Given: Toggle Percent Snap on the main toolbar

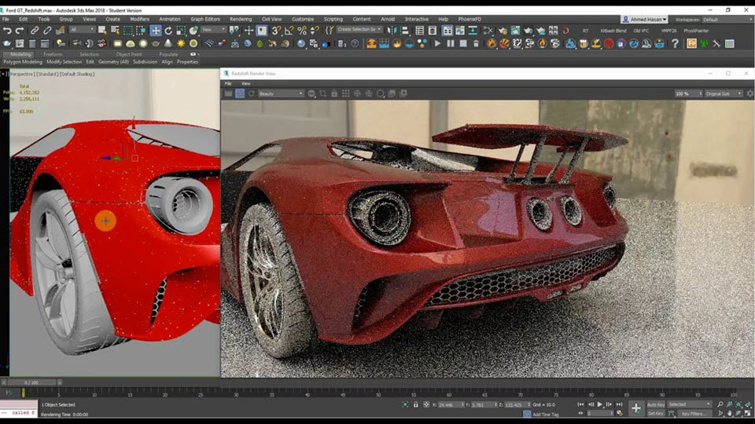Looking at the screenshot, I should pyautogui.click(x=302, y=31).
